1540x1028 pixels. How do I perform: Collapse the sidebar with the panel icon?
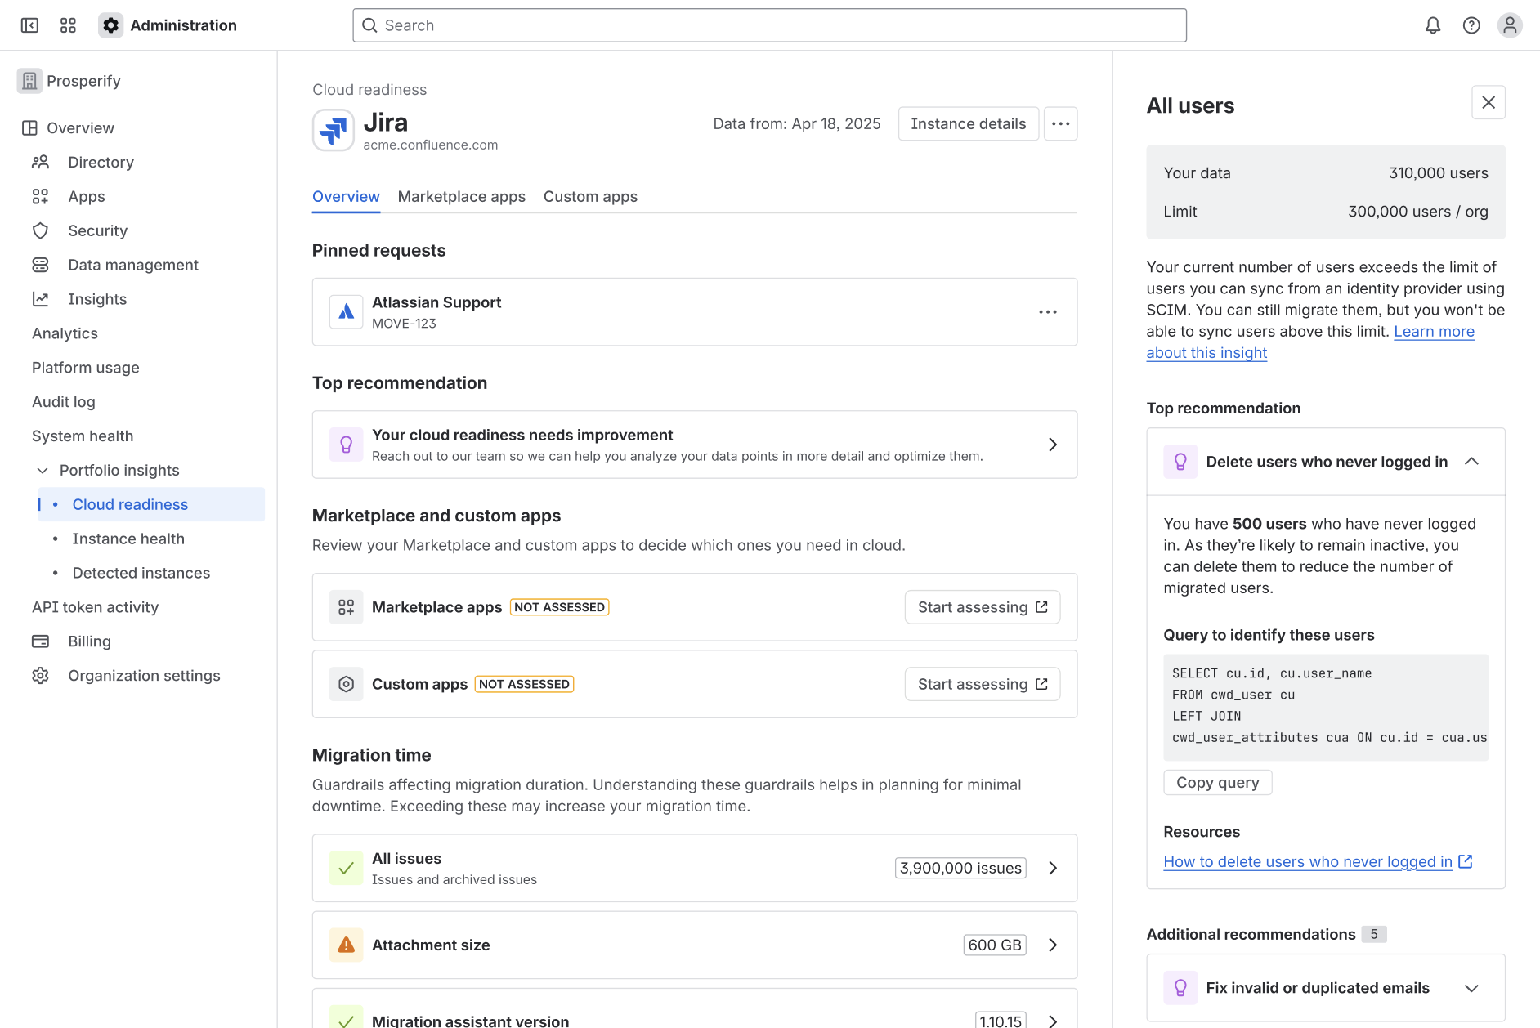(29, 25)
